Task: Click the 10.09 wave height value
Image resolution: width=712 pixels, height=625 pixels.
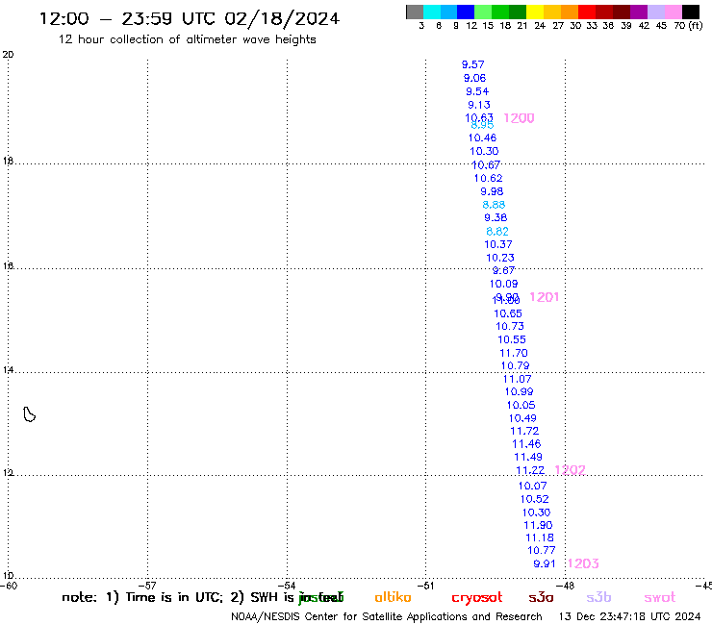Action: (x=503, y=284)
